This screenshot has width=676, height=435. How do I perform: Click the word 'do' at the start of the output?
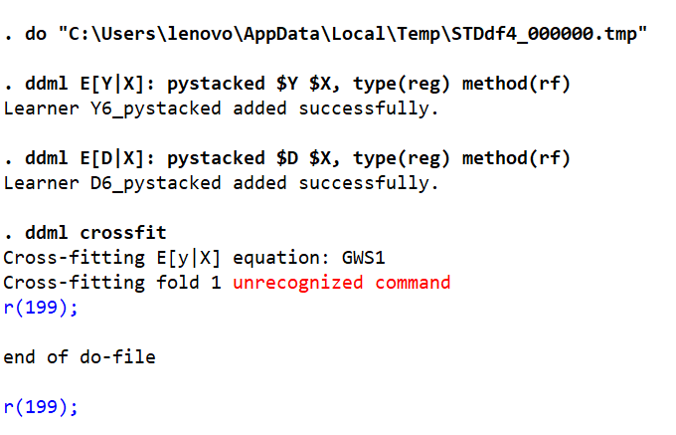tap(35, 34)
